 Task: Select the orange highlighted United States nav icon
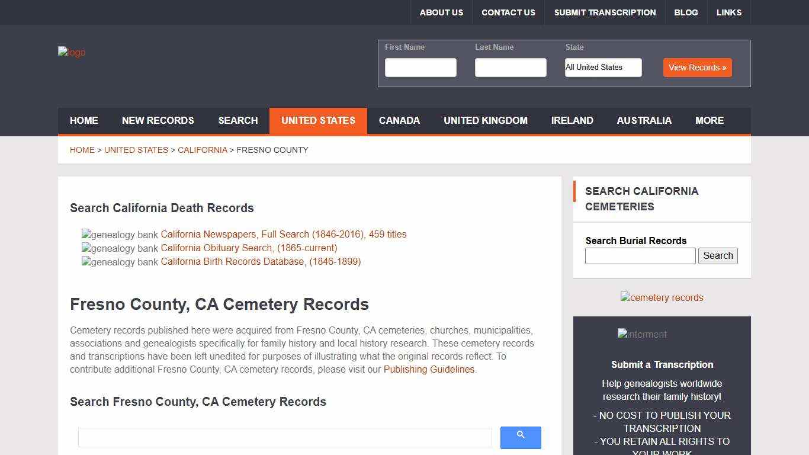318,121
